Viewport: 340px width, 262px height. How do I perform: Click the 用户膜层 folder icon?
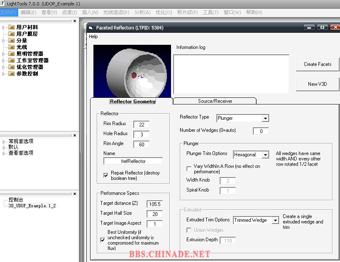[x=12, y=34]
